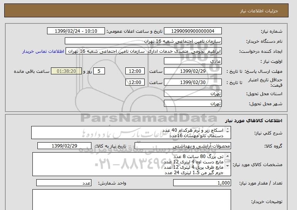Click section heading اطلاعات کالاهای مورد نیاز
Screen dimensions: 297x210
254,121
